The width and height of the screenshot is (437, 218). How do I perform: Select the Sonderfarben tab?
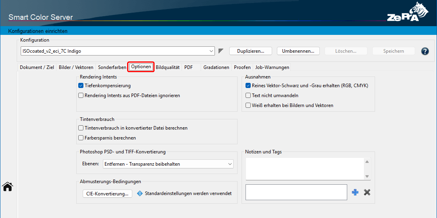[x=112, y=67]
